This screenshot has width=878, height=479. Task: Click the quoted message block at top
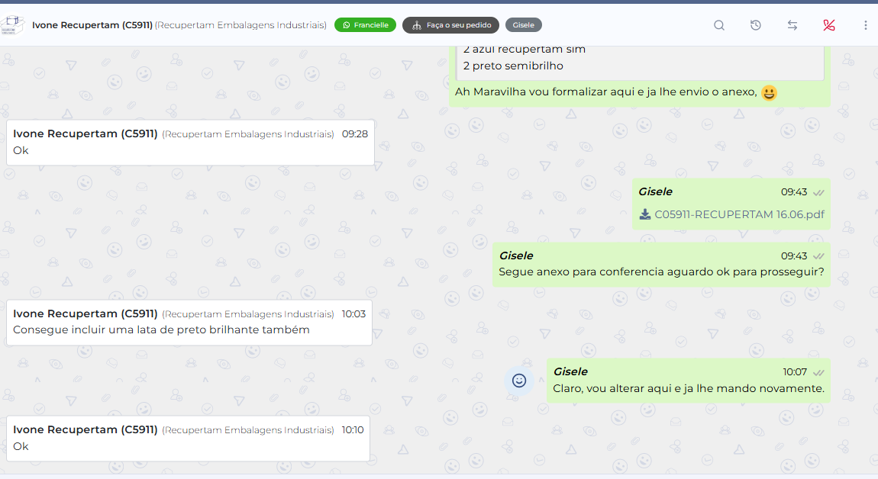point(640,61)
